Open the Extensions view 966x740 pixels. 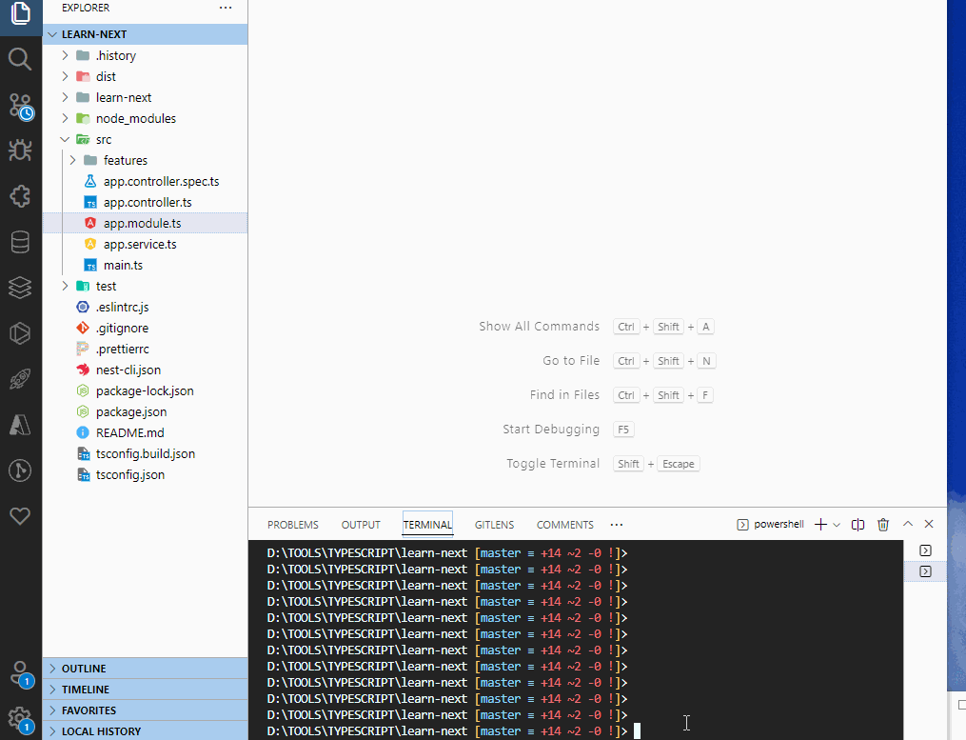pyautogui.click(x=20, y=196)
